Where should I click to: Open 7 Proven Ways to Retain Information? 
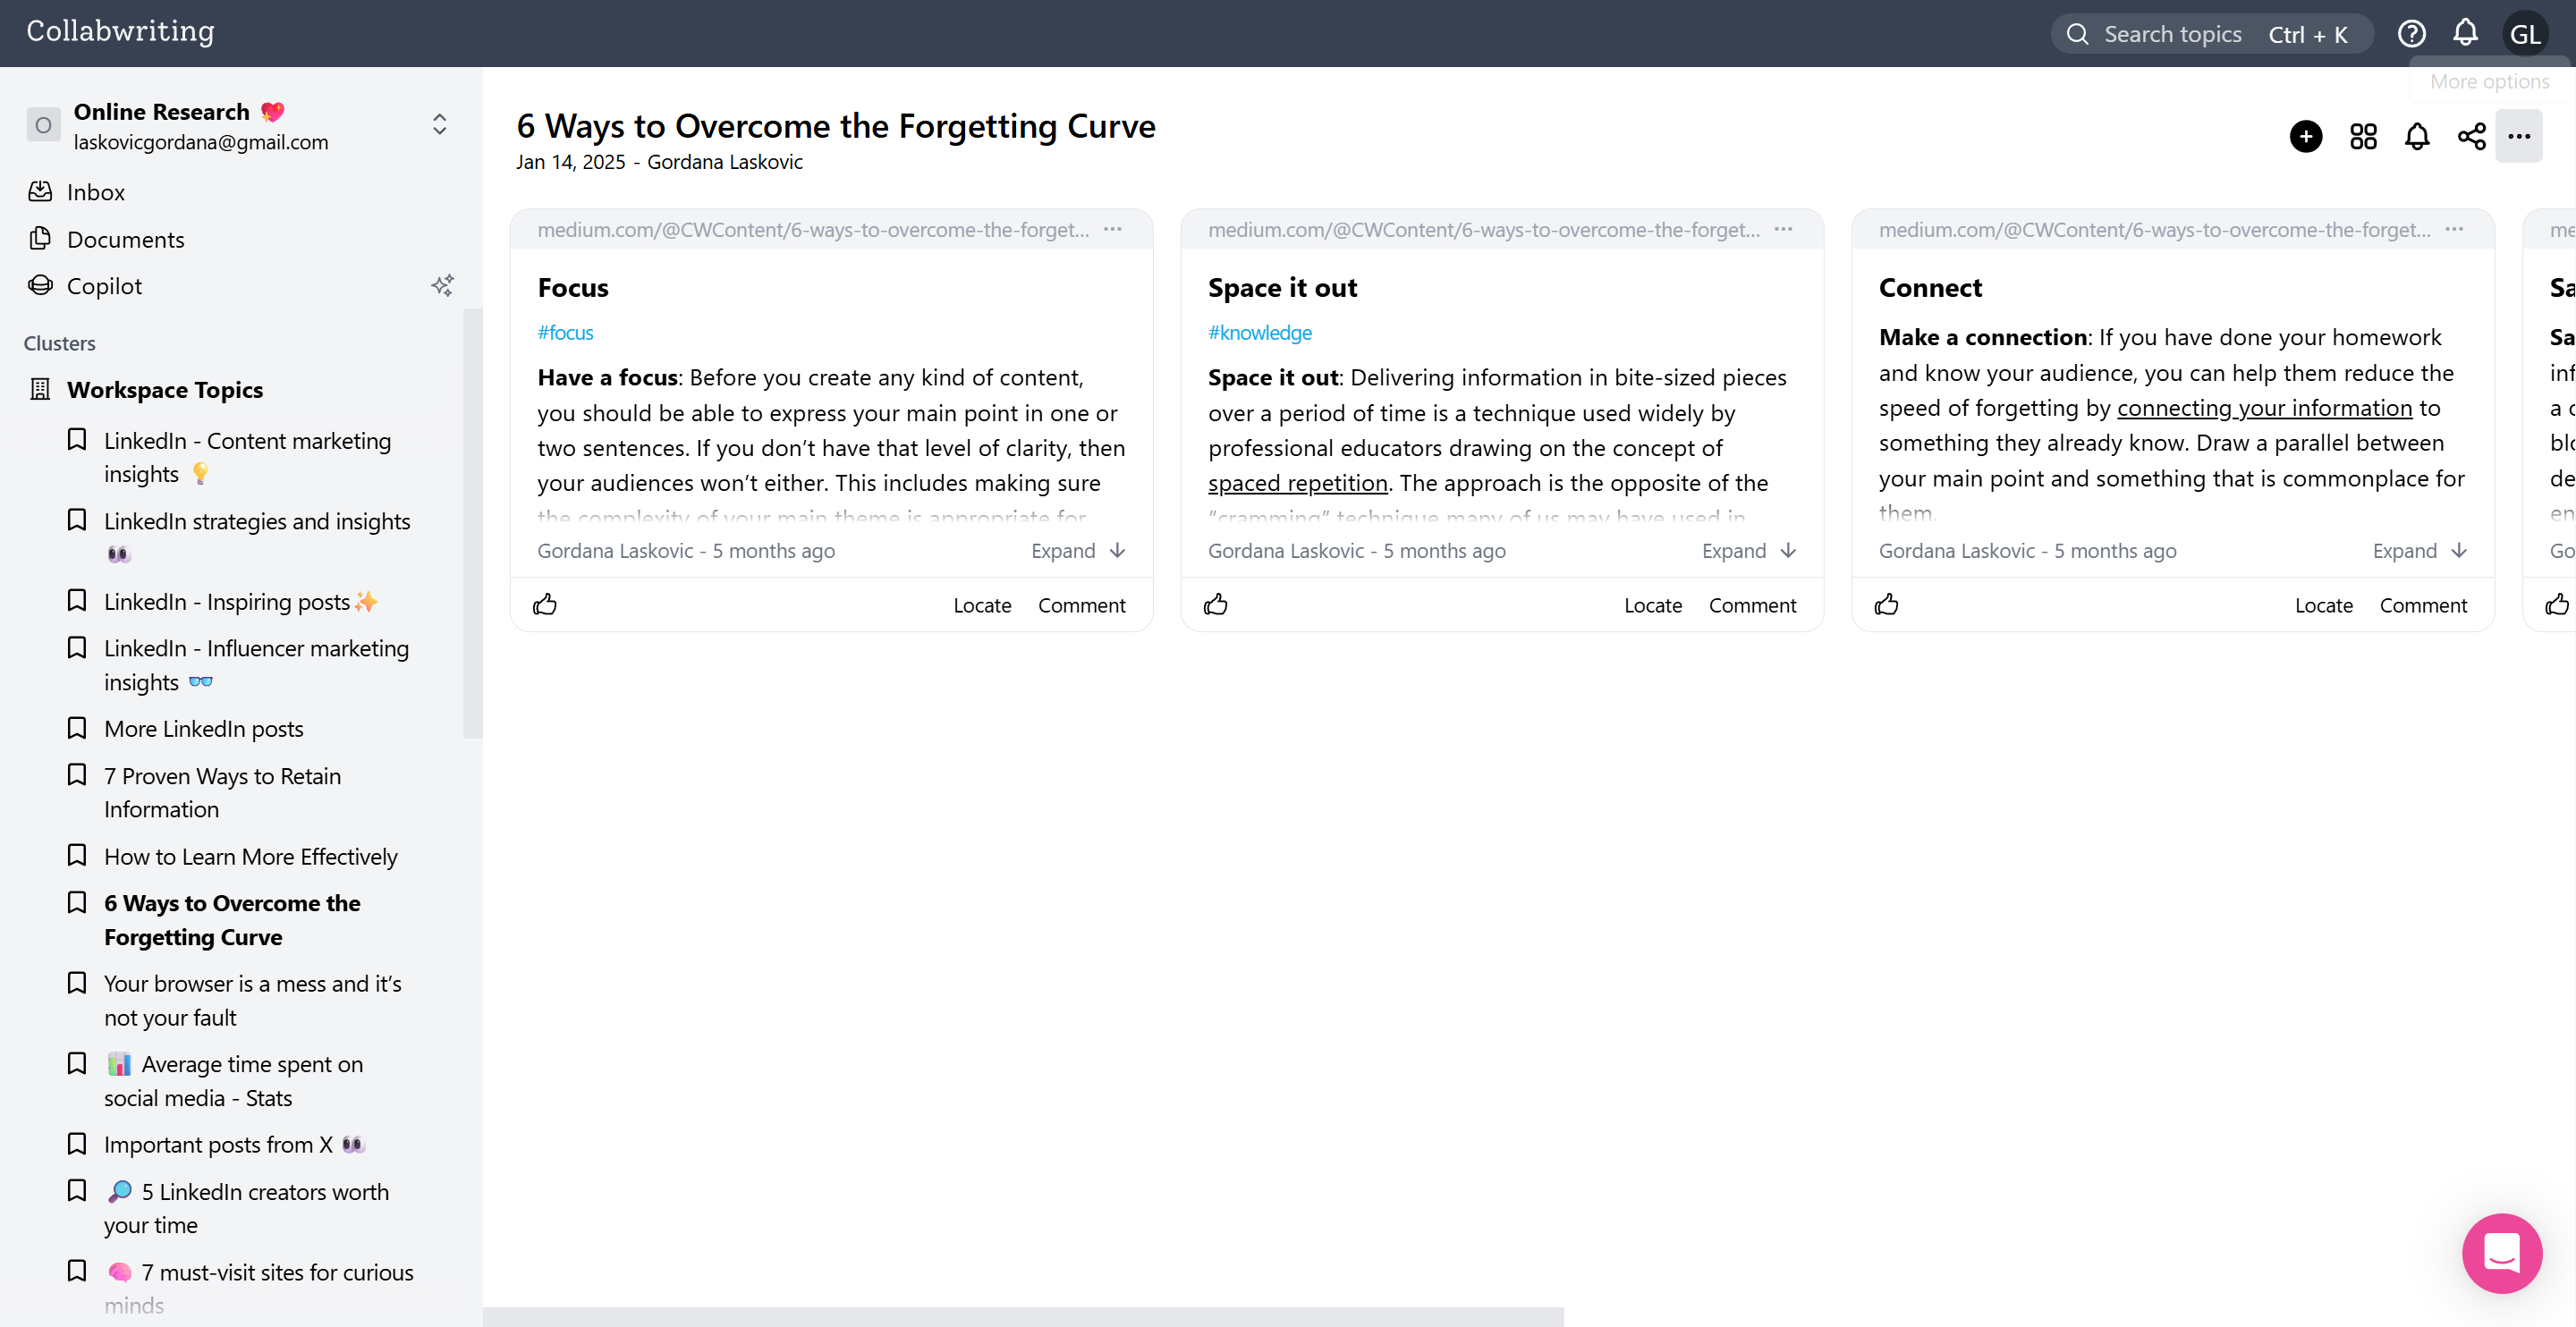click(222, 793)
